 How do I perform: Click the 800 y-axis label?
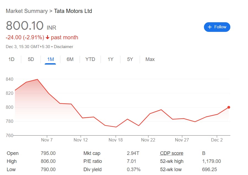[9, 107]
